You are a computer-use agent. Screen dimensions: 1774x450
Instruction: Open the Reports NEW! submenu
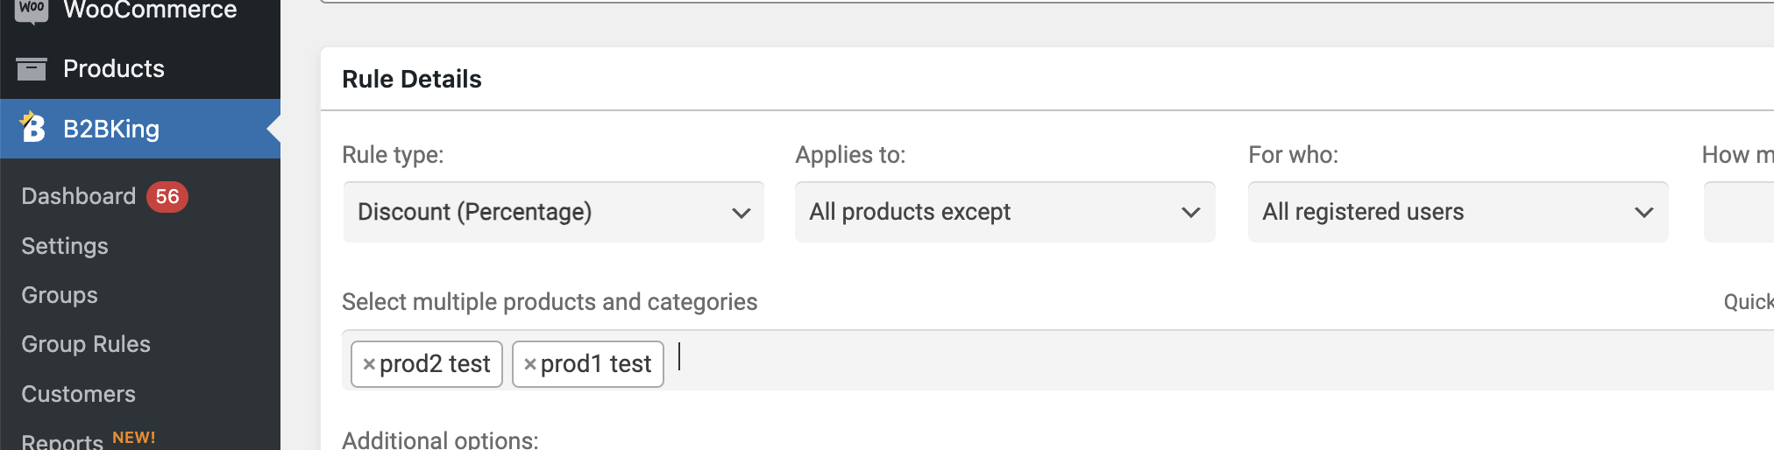pyautogui.click(x=89, y=439)
